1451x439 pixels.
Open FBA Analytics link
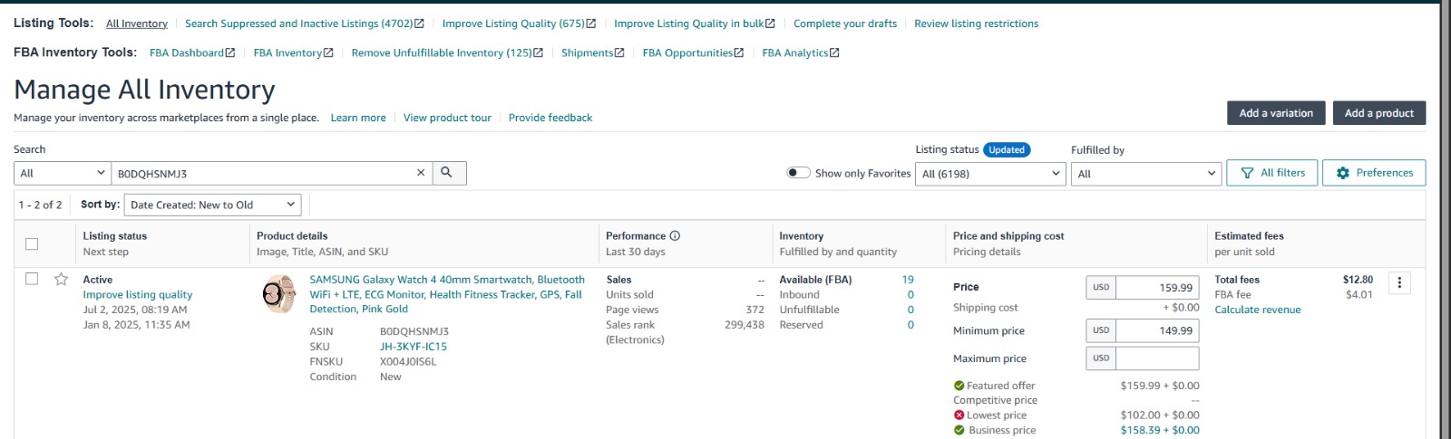point(801,52)
